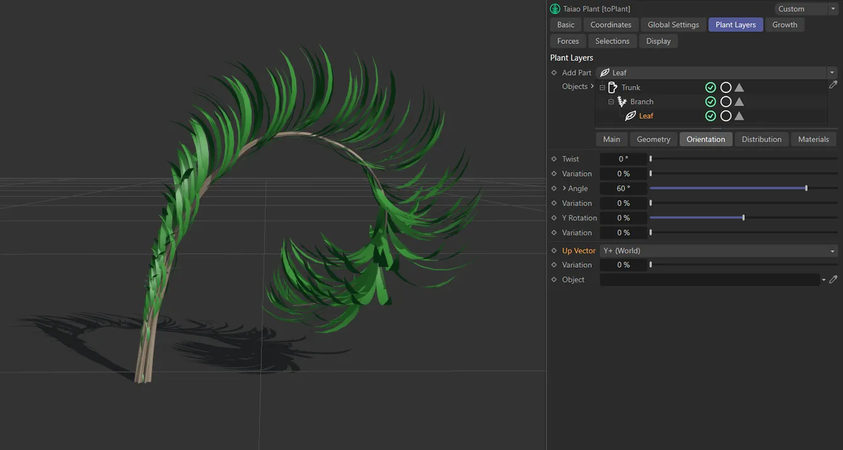The width and height of the screenshot is (843, 450).
Task: Select the Leaf icon in the layer tree
Action: 631,116
